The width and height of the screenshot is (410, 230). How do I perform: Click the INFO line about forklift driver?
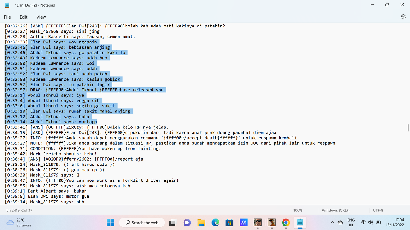92,180
